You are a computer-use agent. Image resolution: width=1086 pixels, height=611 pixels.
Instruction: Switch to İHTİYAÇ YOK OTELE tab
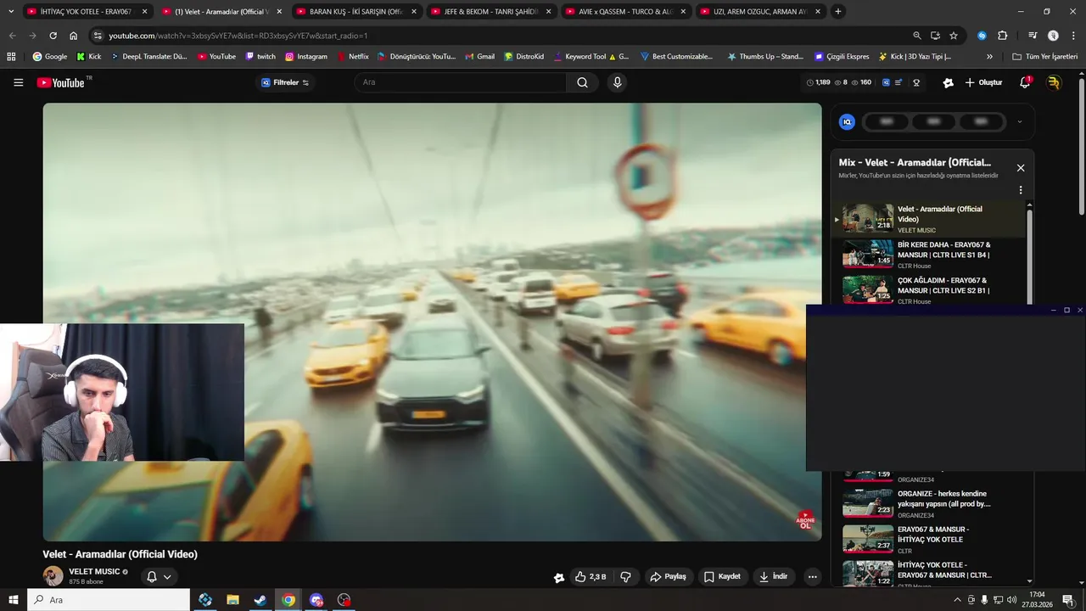click(x=86, y=12)
